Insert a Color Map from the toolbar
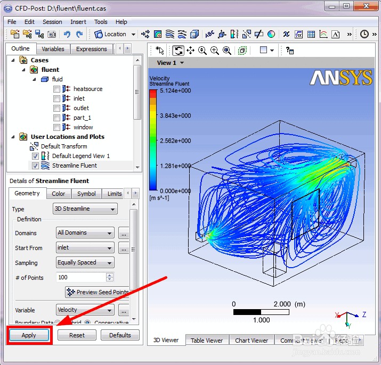Viewport: 381px width, 365px height. [x=271, y=34]
